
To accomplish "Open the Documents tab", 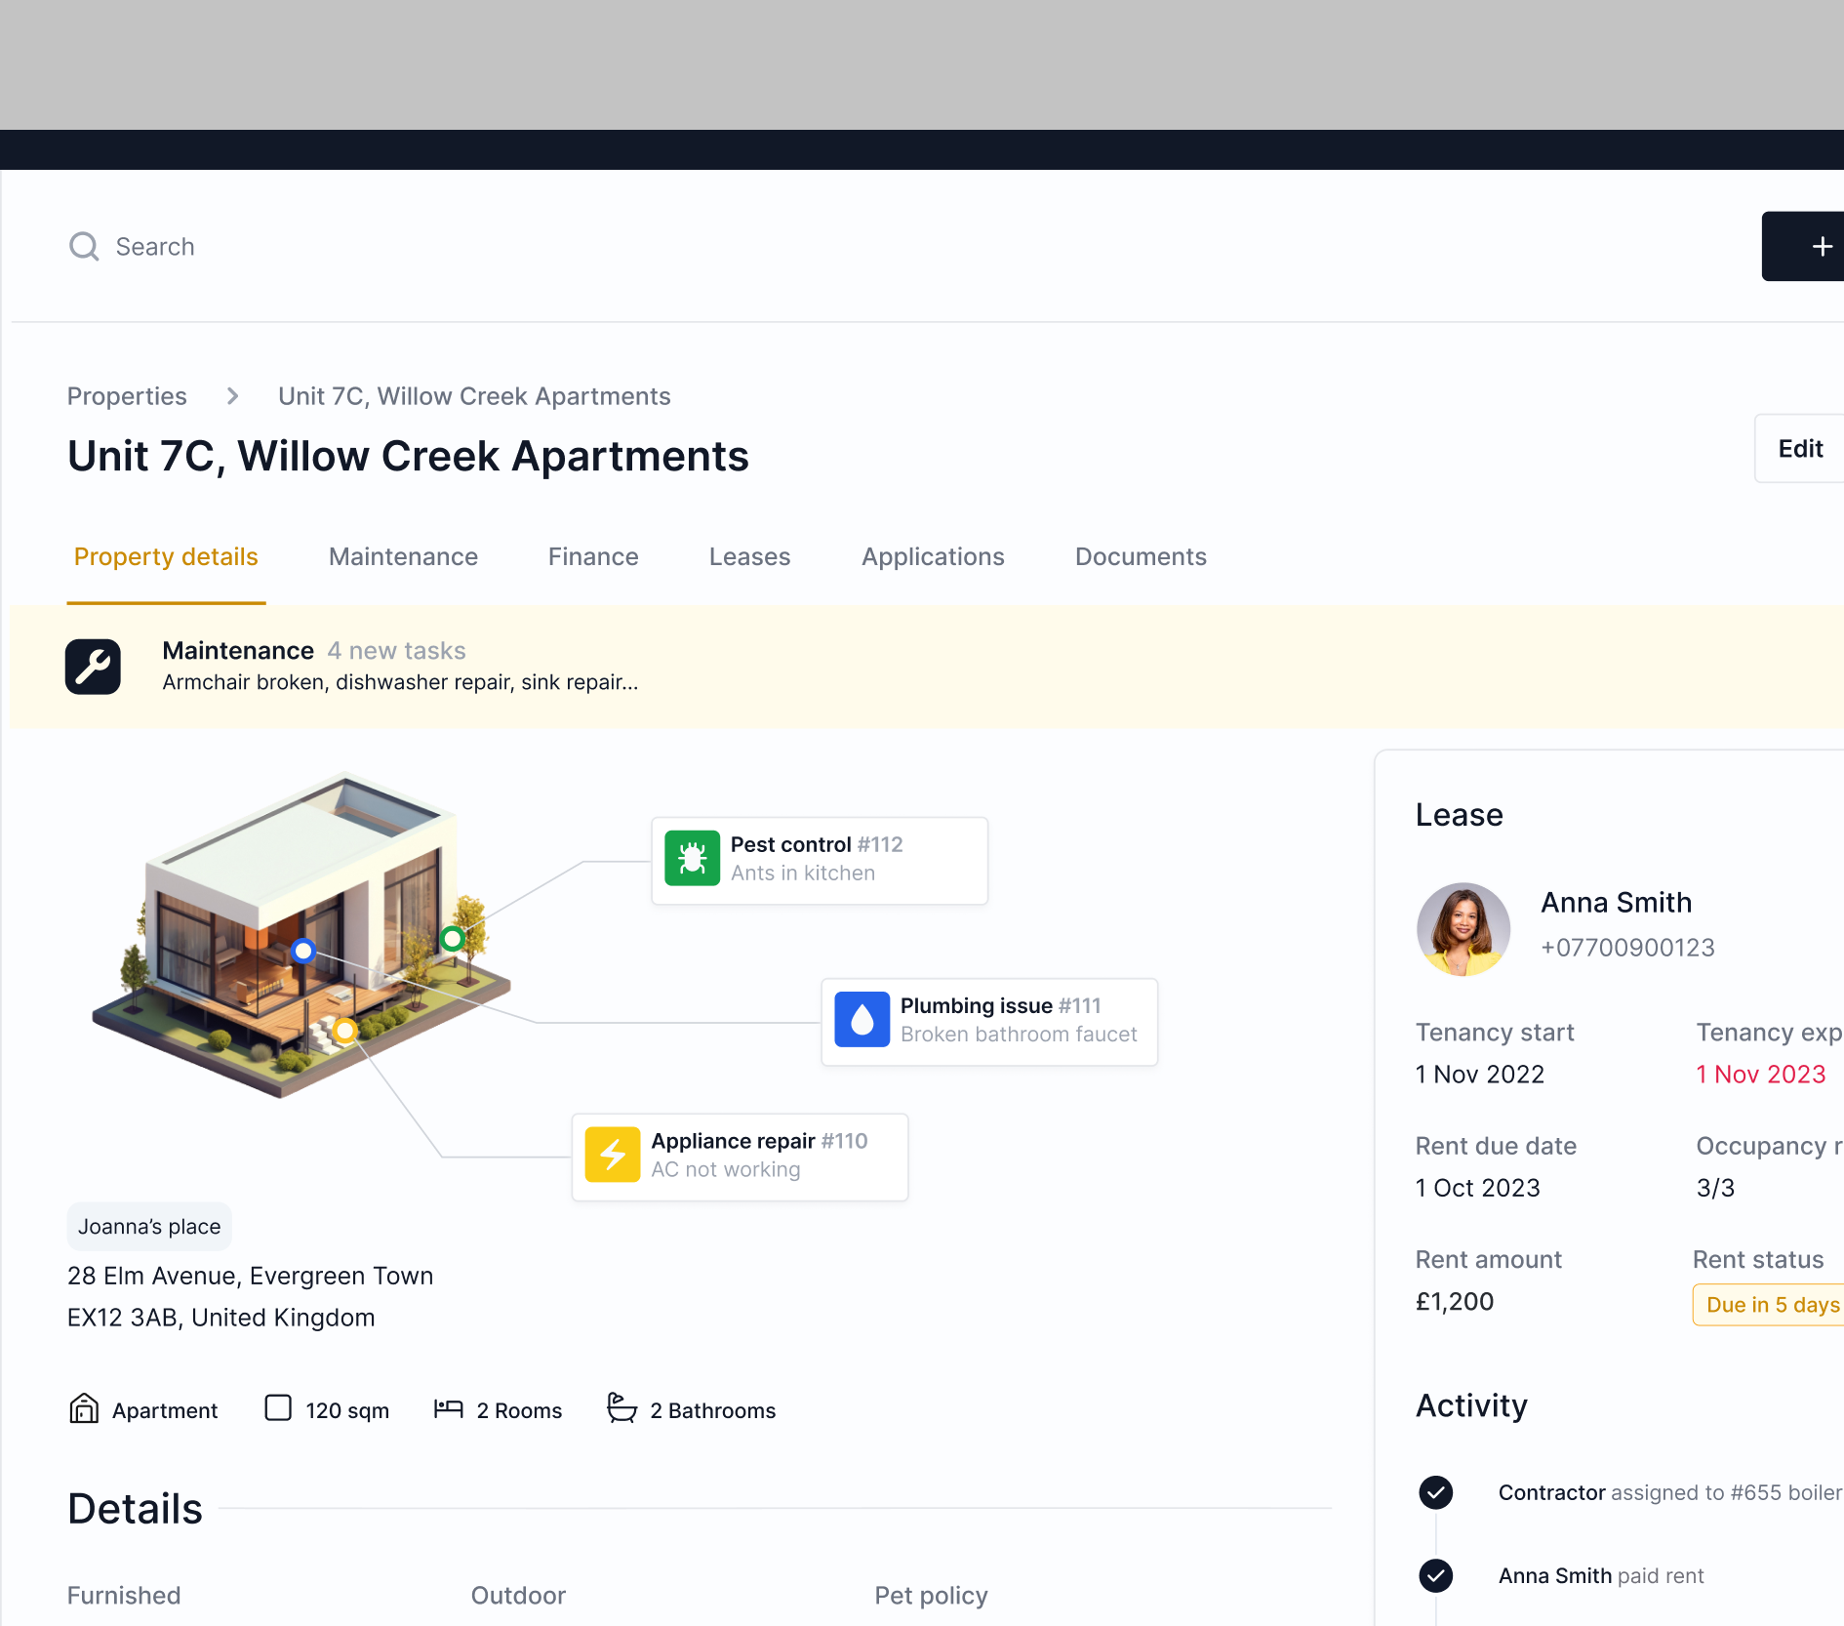I will tap(1141, 556).
